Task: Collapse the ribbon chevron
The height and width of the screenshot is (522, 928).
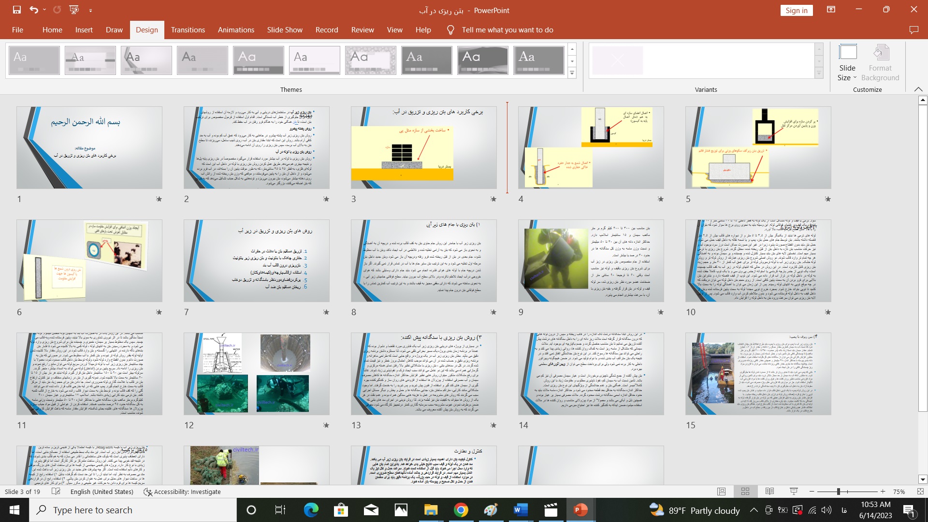Action: (918, 89)
